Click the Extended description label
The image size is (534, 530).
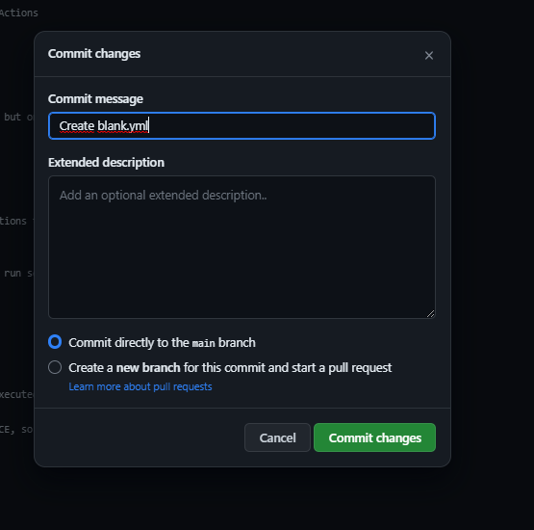click(106, 162)
